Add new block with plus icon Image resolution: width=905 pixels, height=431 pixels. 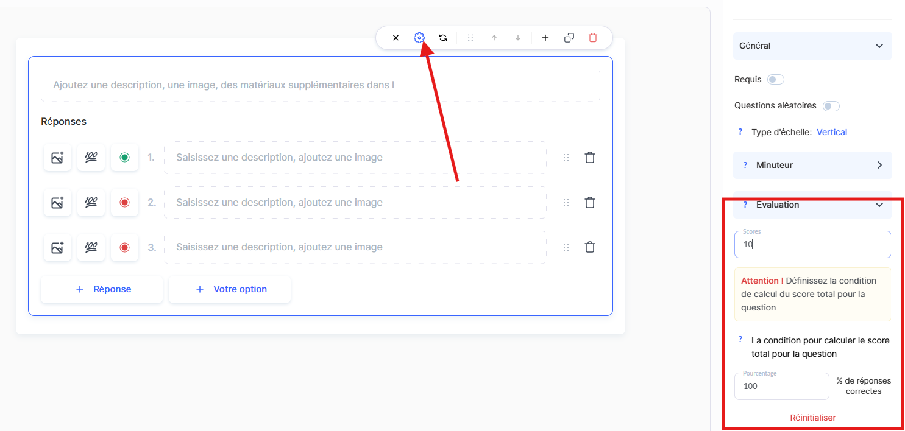(545, 38)
